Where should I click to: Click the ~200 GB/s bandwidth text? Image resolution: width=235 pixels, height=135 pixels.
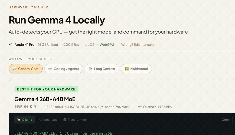[x=70, y=45]
